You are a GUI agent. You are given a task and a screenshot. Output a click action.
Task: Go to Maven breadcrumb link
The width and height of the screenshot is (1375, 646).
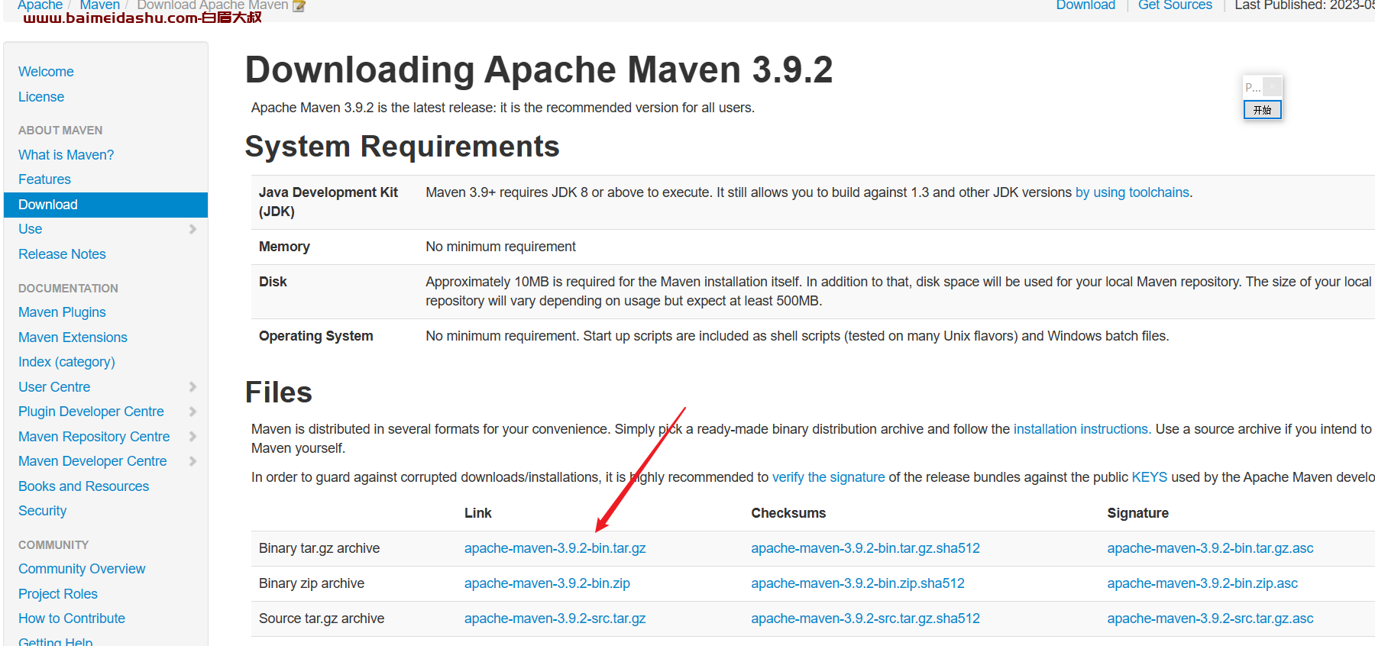99,5
